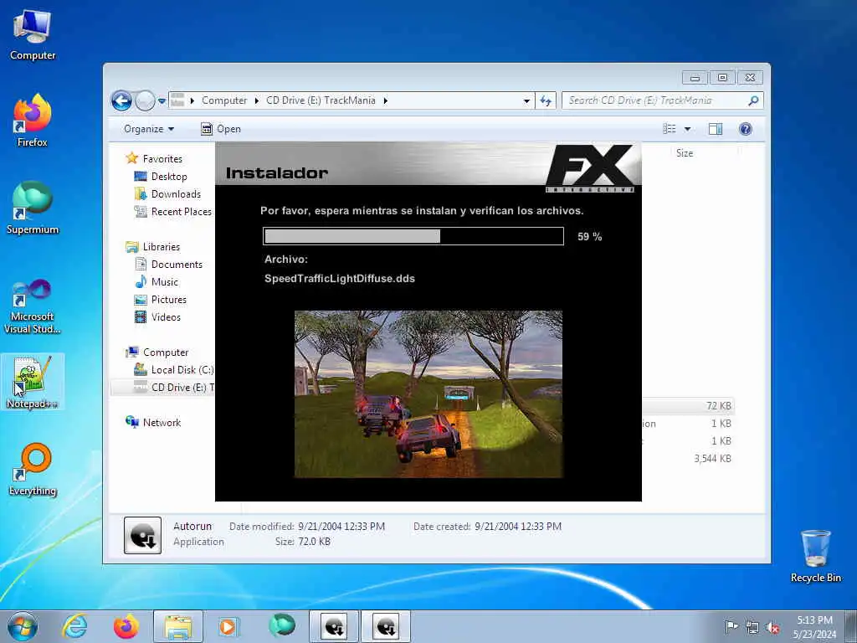This screenshot has height=643, width=857.
Task: Maximize the Explorer window
Action: coord(722,78)
